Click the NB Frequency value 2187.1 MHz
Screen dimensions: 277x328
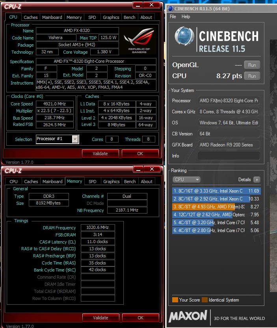(127, 210)
